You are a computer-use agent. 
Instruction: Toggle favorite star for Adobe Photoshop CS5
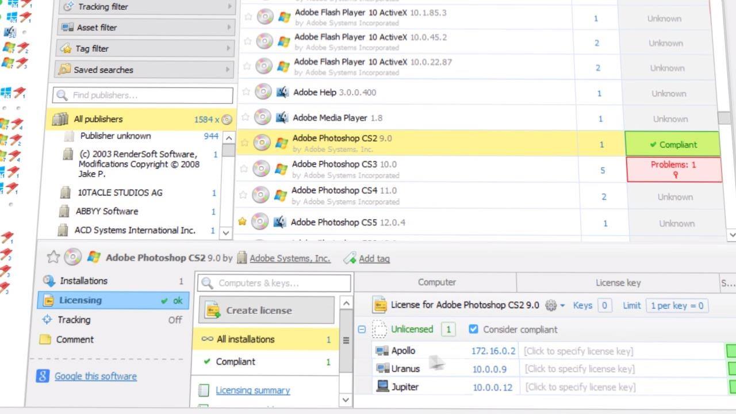(243, 221)
